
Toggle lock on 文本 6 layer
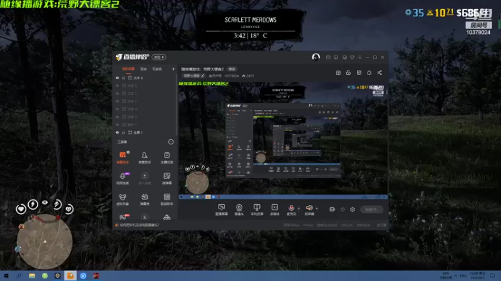tap(123, 77)
